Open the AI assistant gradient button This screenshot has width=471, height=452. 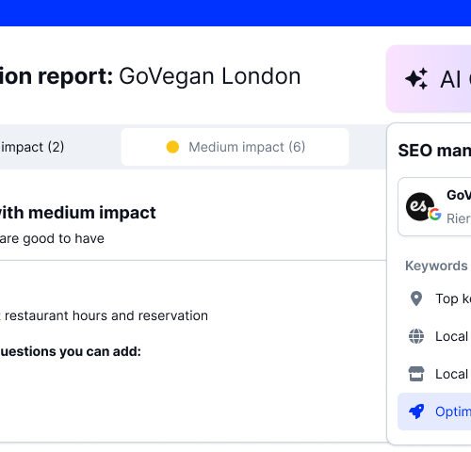pyautogui.click(x=429, y=78)
